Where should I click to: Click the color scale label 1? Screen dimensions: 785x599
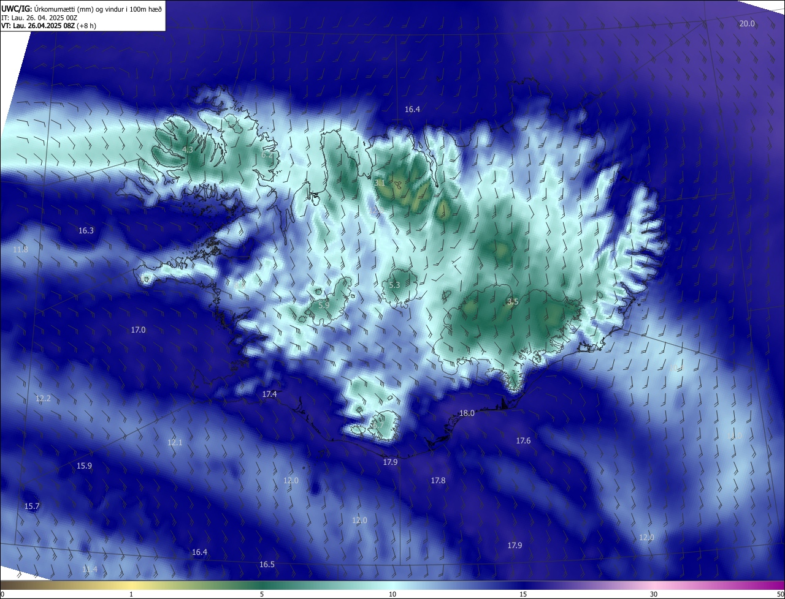(x=131, y=594)
